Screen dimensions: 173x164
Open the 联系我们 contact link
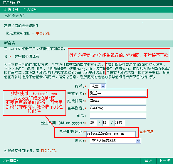[x=49, y=151]
